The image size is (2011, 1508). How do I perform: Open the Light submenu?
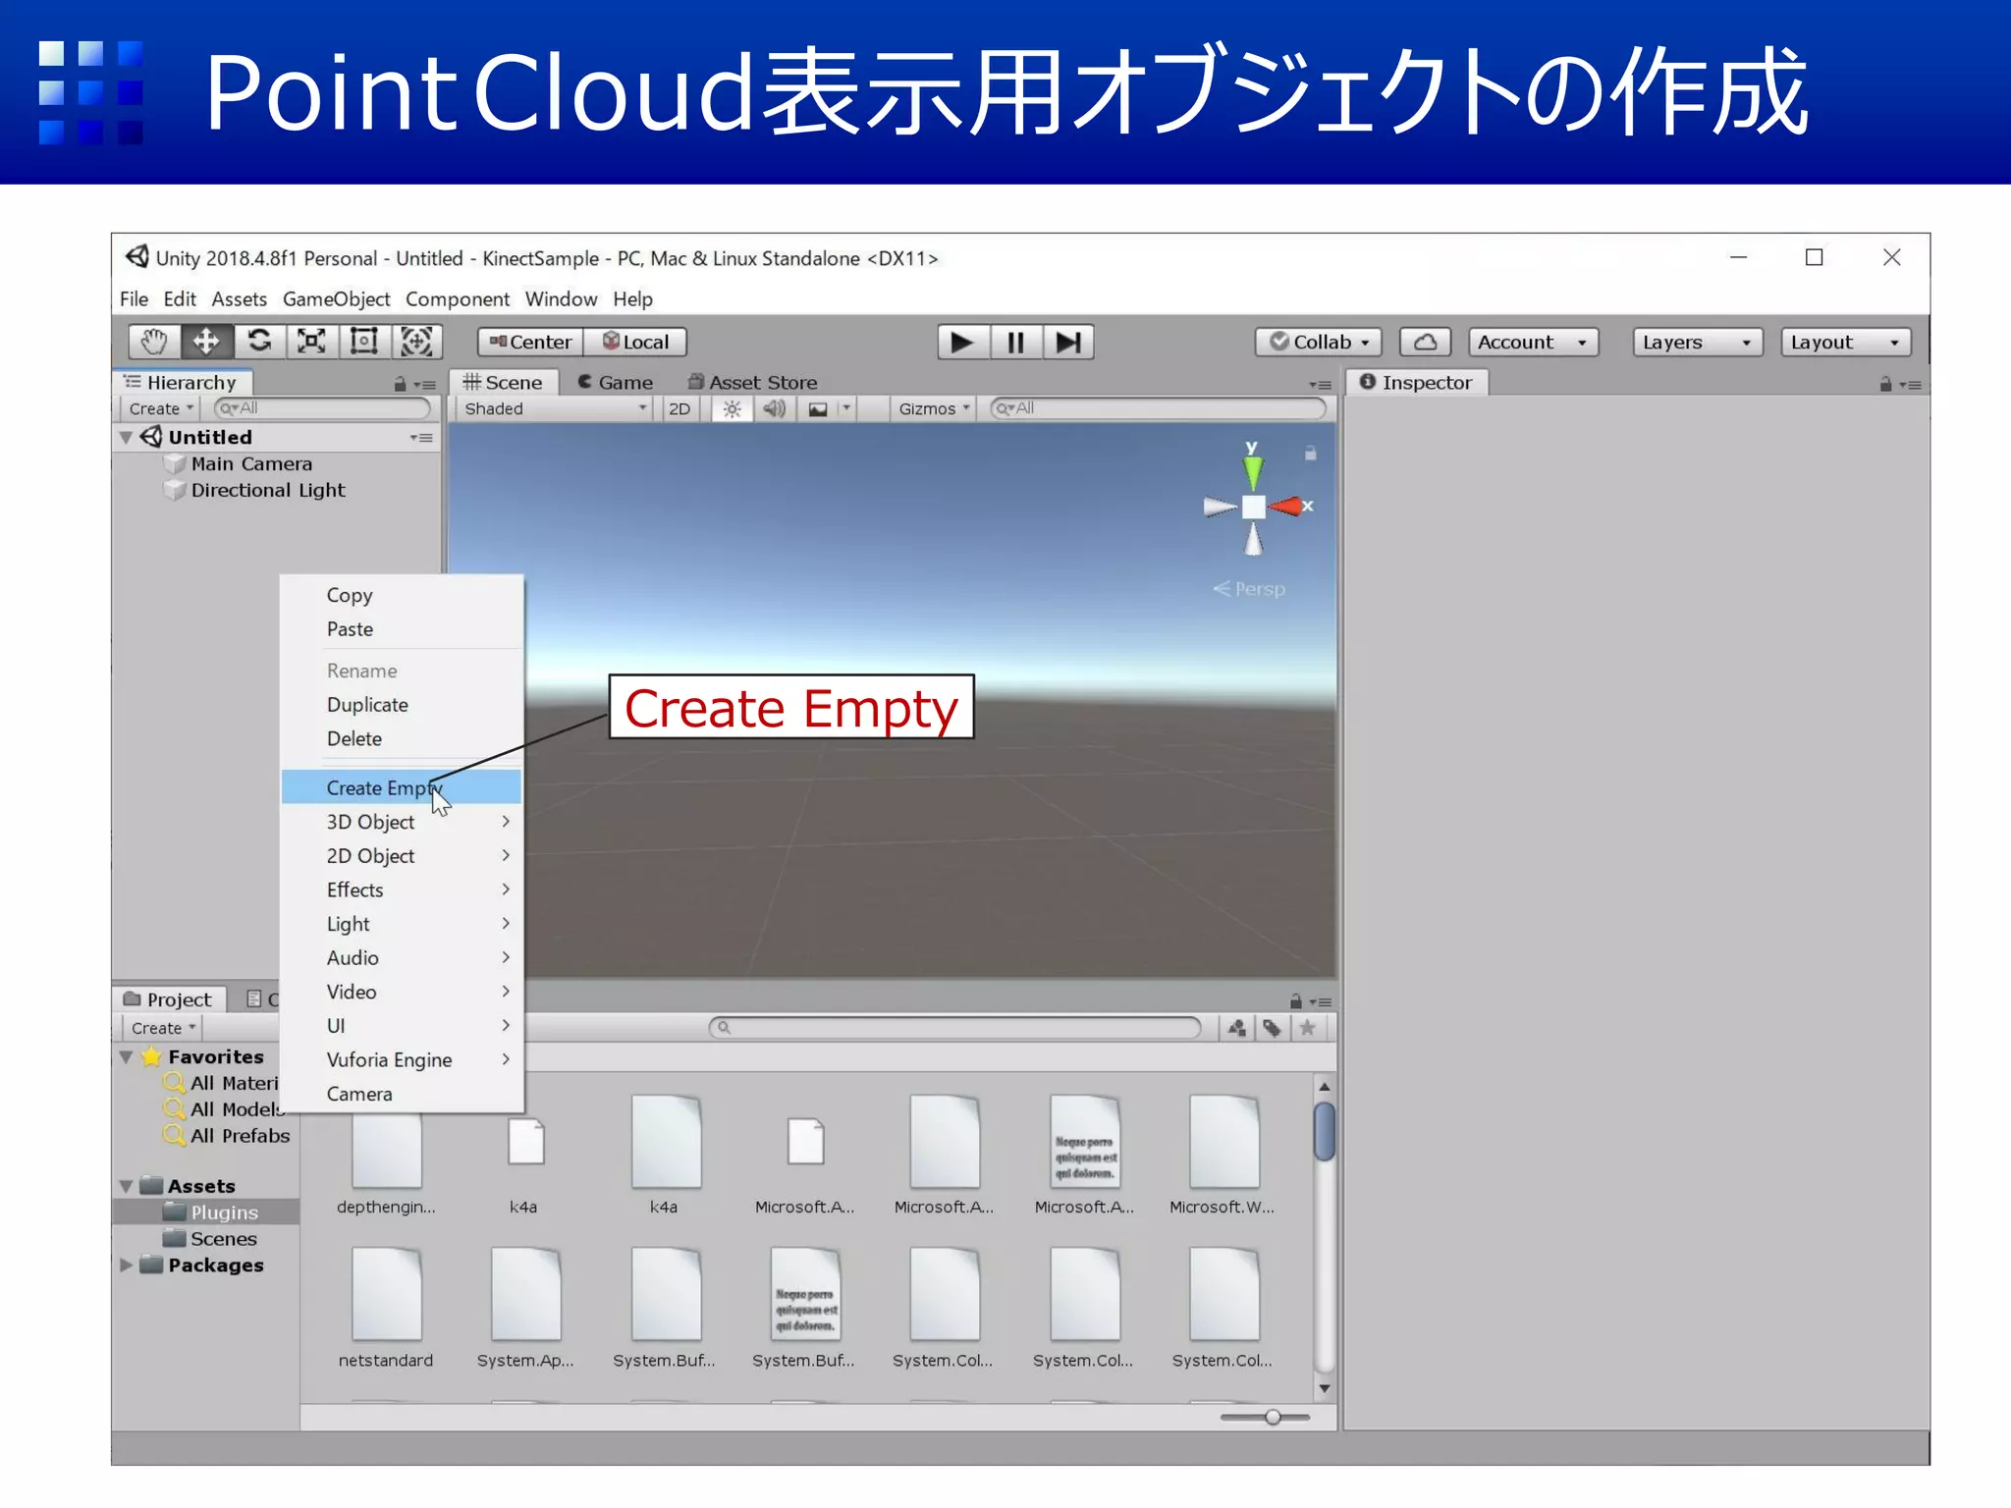coord(402,924)
